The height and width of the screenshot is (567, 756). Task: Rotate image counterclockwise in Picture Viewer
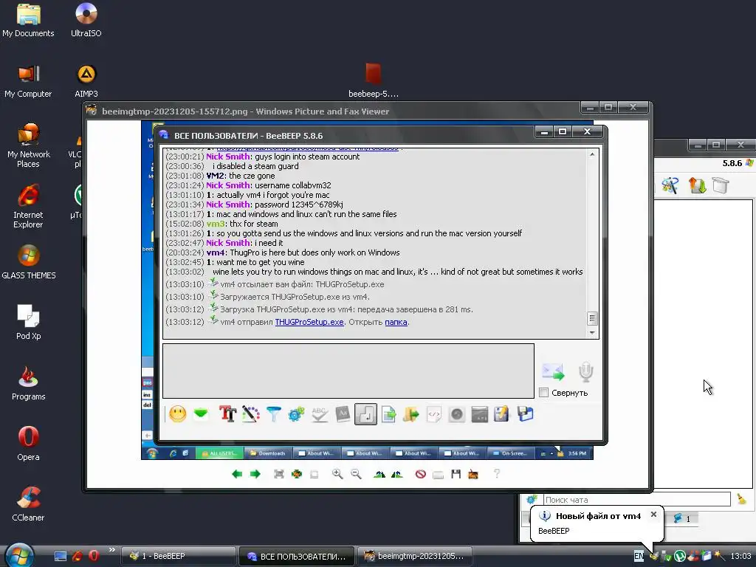coord(396,474)
